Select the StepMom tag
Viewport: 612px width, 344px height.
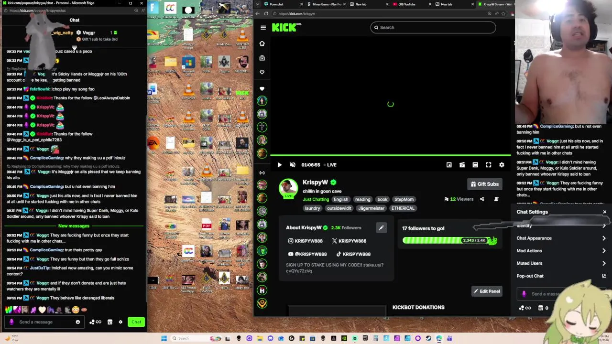[x=404, y=199]
